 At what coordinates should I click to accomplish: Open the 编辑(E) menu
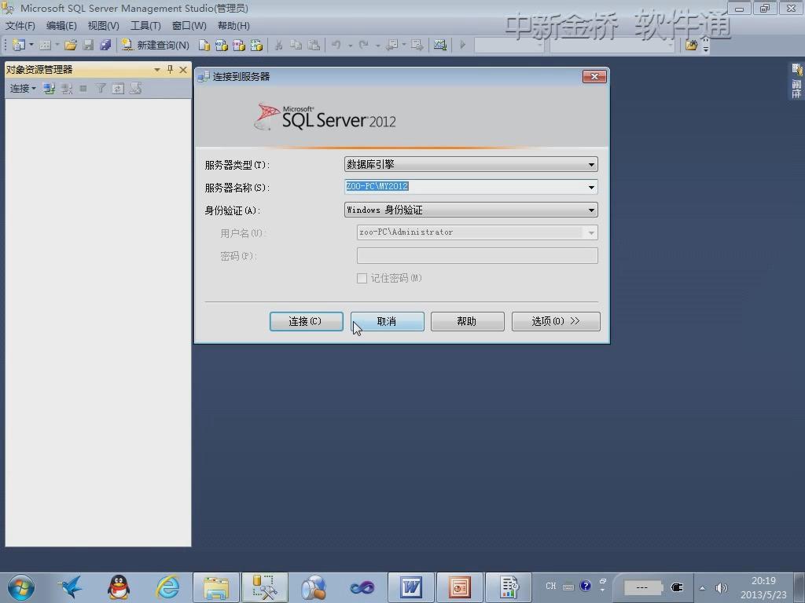pos(61,26)
